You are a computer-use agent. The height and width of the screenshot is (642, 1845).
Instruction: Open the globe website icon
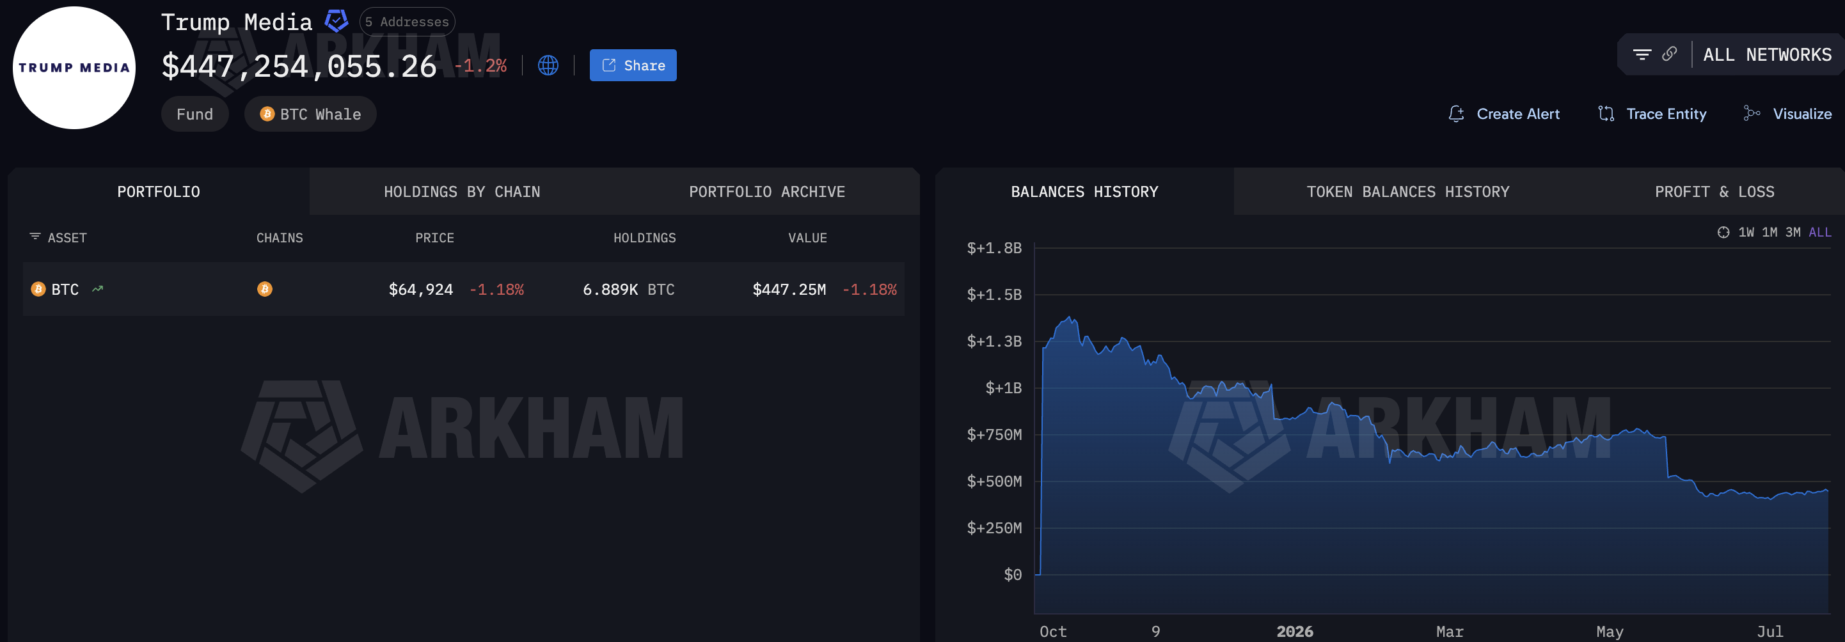coord(548,65)
